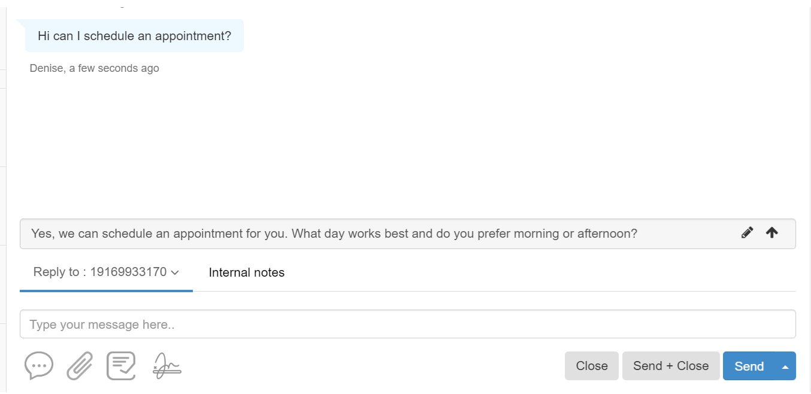Click the gray Close button
Screen dimensions: 811x394
click(591, 366)
